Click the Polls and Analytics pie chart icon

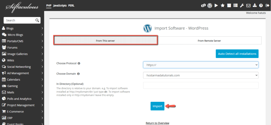pyautogui.click(x=4, y=99)
